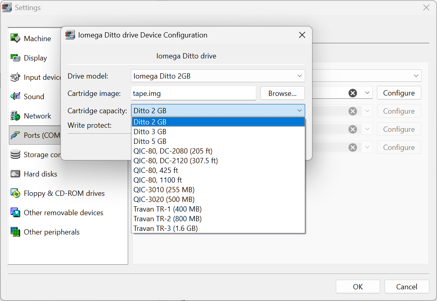437x301 pixels.
Task: Click the Storage controllers disk-stack icon
Action: coord(15,155)
